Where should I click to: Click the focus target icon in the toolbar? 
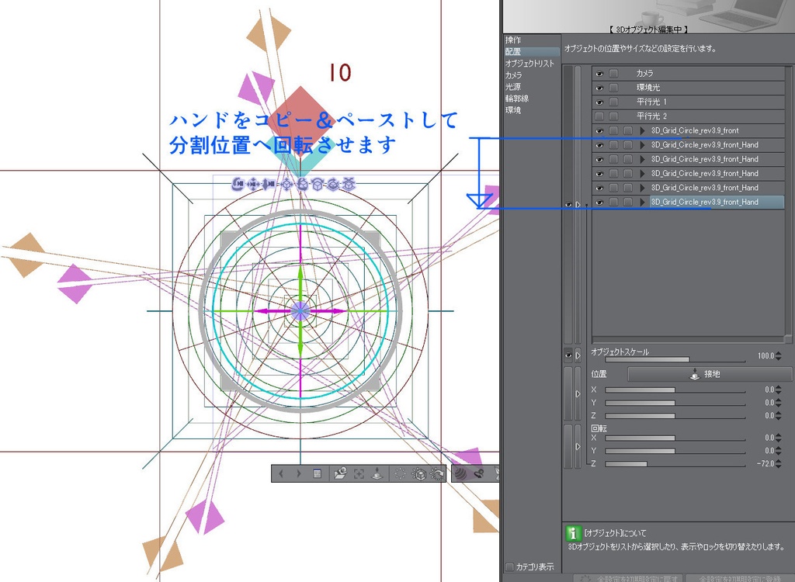tap(359, 473)
